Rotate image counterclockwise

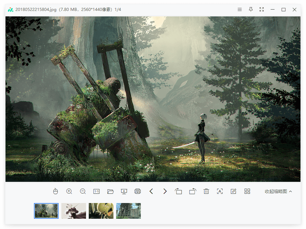[179, 191]
